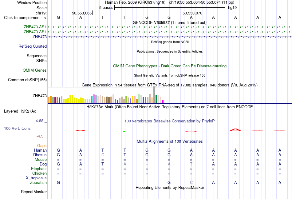292x199 pixels.
Task: Click the dark green bar in GTEx chart
Action: pyautogui.click(x=156, y=99)
